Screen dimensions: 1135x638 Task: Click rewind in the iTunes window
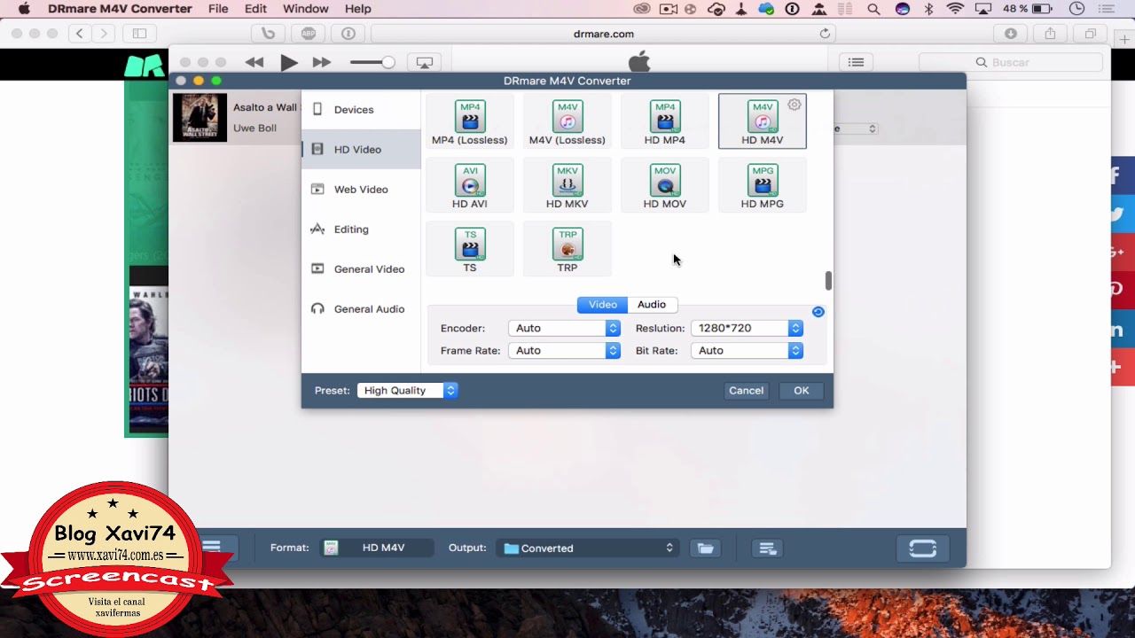point(254,63)
